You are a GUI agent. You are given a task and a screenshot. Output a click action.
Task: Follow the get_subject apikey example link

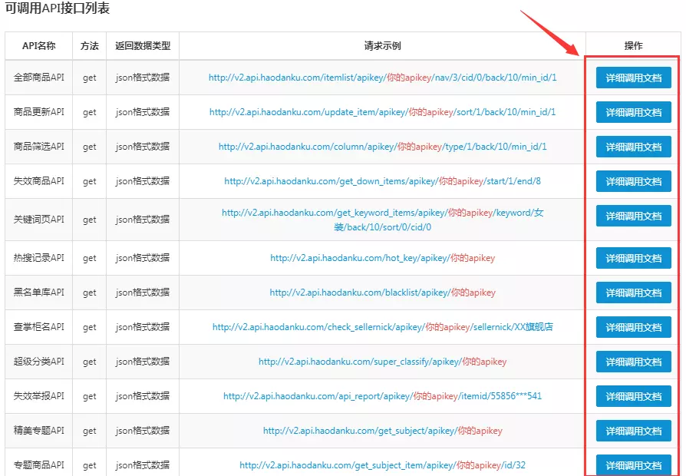382,431
